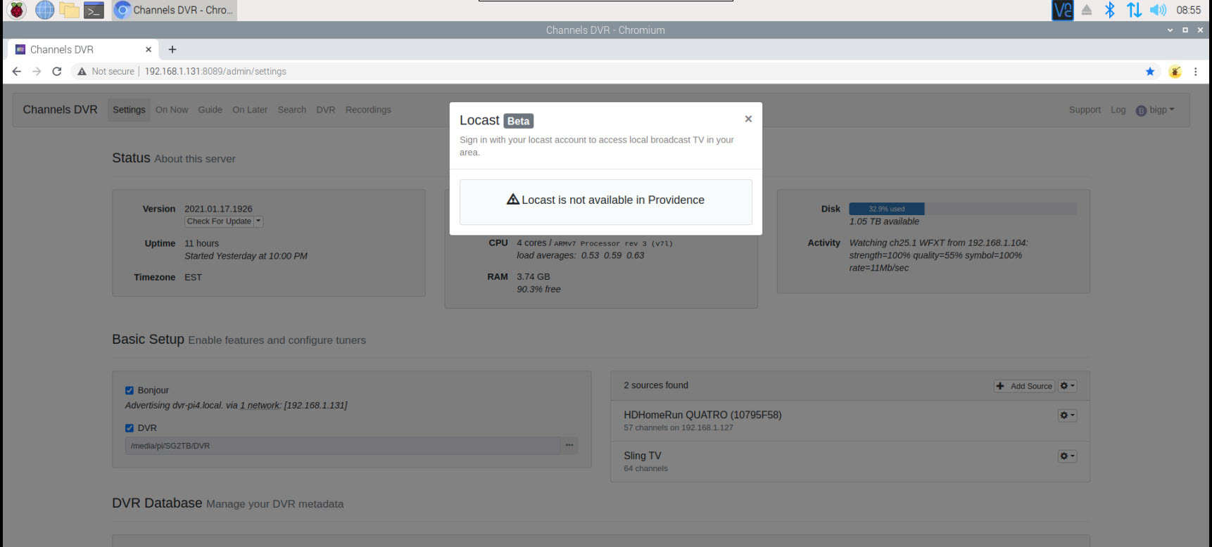Open HDHomeRun QUATRO gear dropdown
This screenshot has height=547, width=1212.
(1067, 416)
